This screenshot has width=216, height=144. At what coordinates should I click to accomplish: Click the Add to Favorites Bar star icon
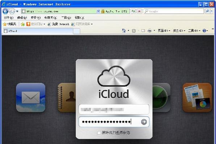pos(22,24)
